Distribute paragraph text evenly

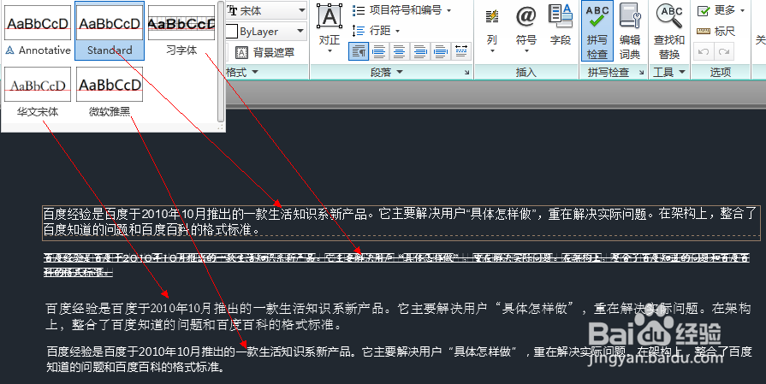click(460, 51)
